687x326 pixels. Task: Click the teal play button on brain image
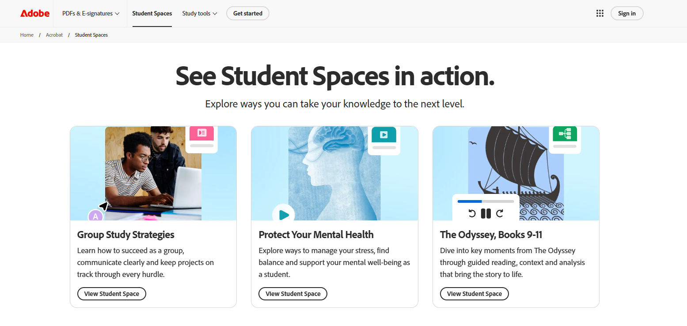[x=283, y=213]
